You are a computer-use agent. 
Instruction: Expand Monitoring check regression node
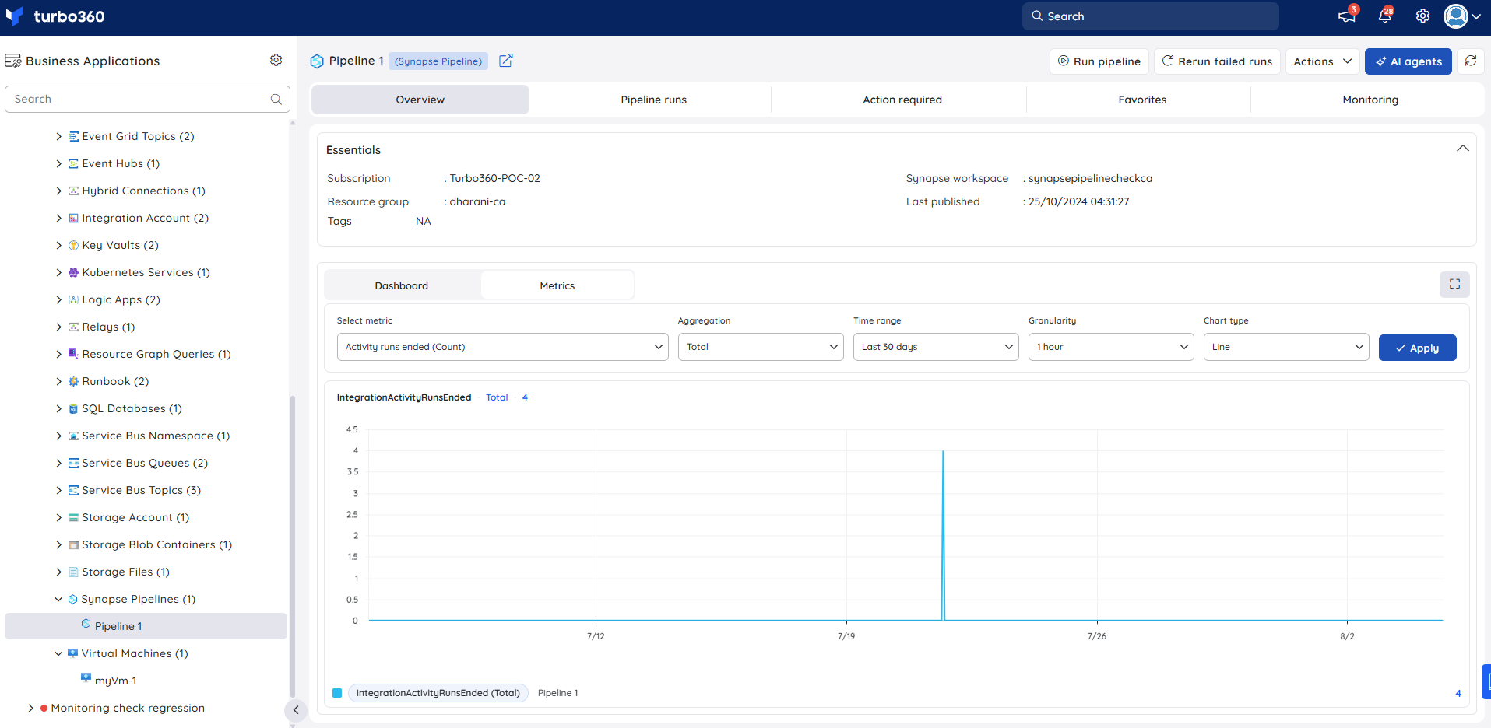(x=30, y=708)
